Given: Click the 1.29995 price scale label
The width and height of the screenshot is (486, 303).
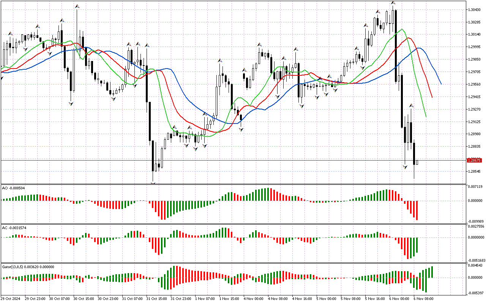Looking at the screenshot, I should click(x=475, y=47).
